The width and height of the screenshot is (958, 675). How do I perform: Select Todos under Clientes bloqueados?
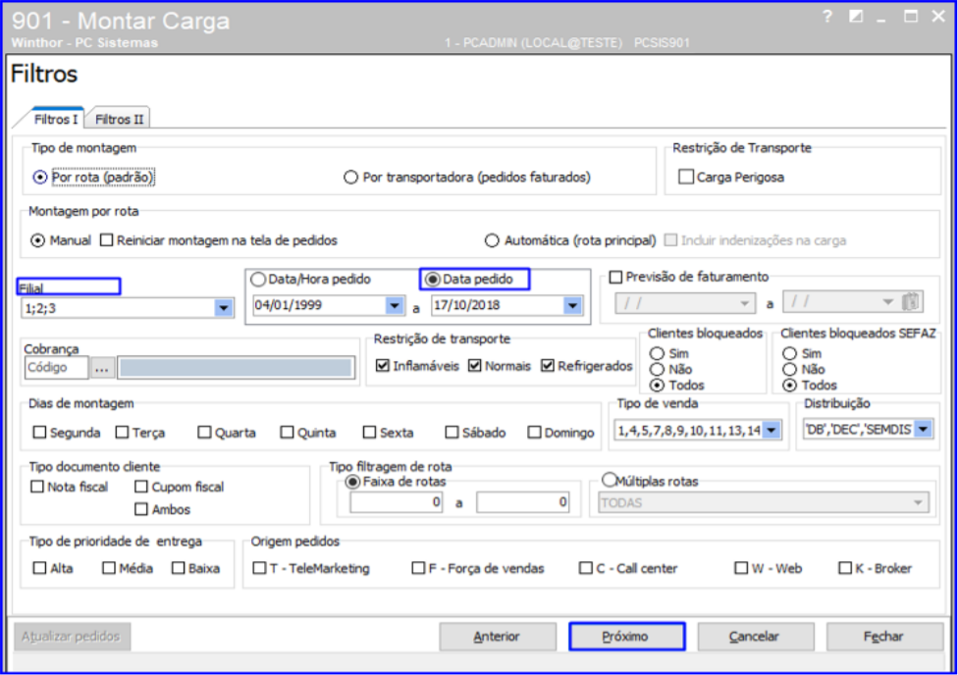(658, 386)
